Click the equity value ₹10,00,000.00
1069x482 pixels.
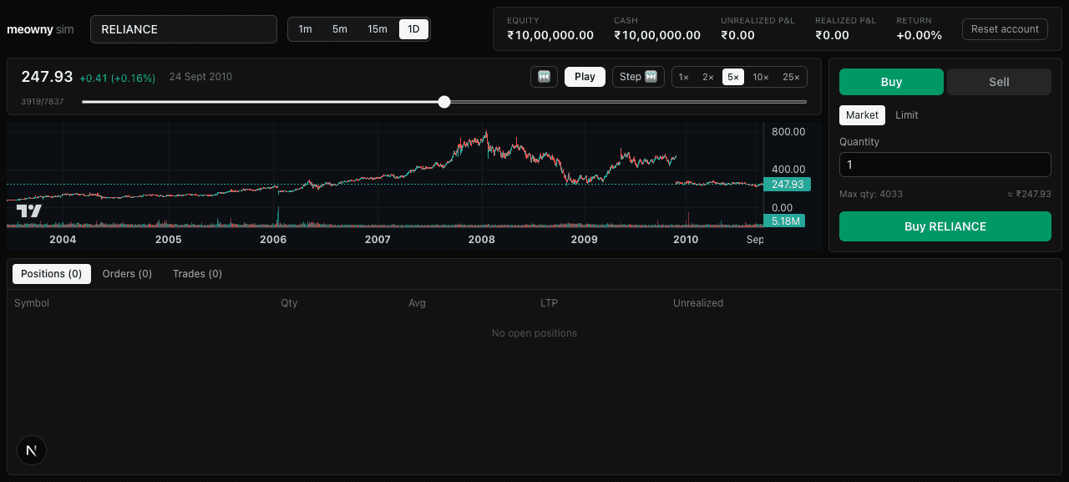(550, 35)
